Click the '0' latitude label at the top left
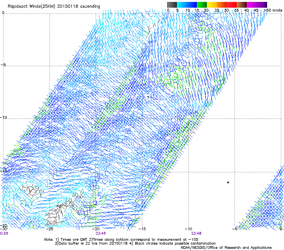This screenshot has height=250, width=284. 3,13
